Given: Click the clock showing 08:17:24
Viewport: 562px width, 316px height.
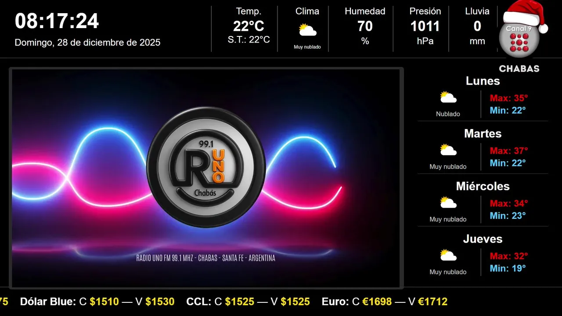Looking at the screenshot, I should click(x=57, y=21).
